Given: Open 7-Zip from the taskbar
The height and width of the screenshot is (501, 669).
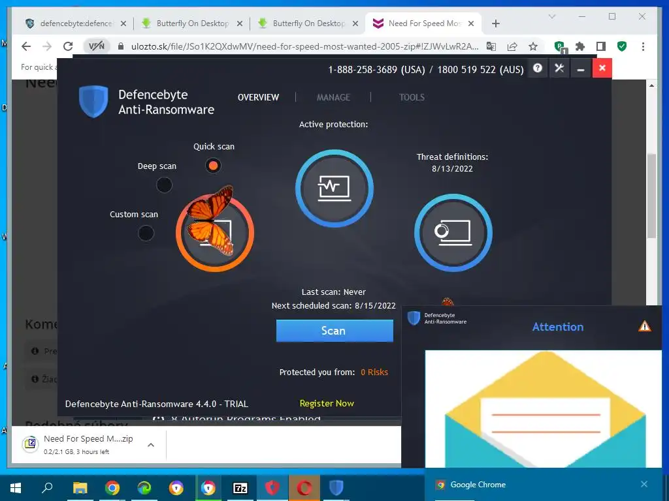Looking at the screenshot, I should [x=240, y=488].
